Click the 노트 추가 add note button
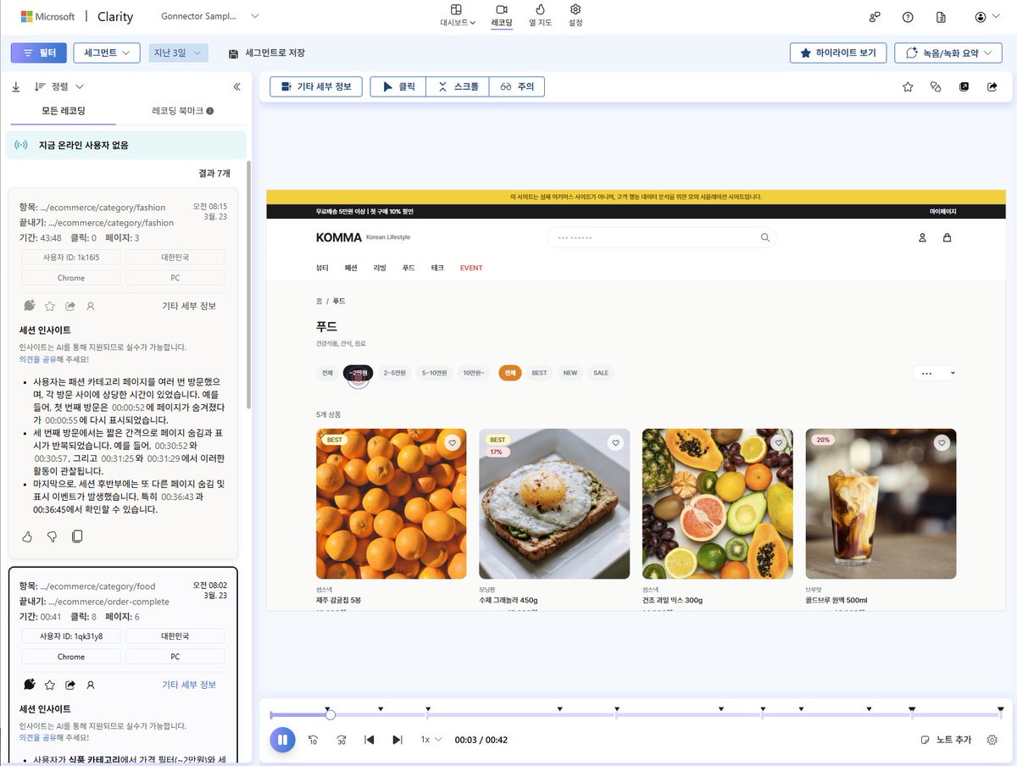 click(x=947, y=740)
